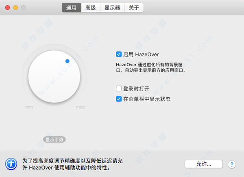Switch to the 通用 tab
This screenshot has width=244, height=177.
pyautogui.click(x=72, y=8)
